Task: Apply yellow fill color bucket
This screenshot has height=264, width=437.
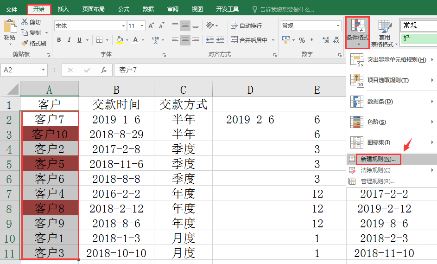Action: point(120,40)
